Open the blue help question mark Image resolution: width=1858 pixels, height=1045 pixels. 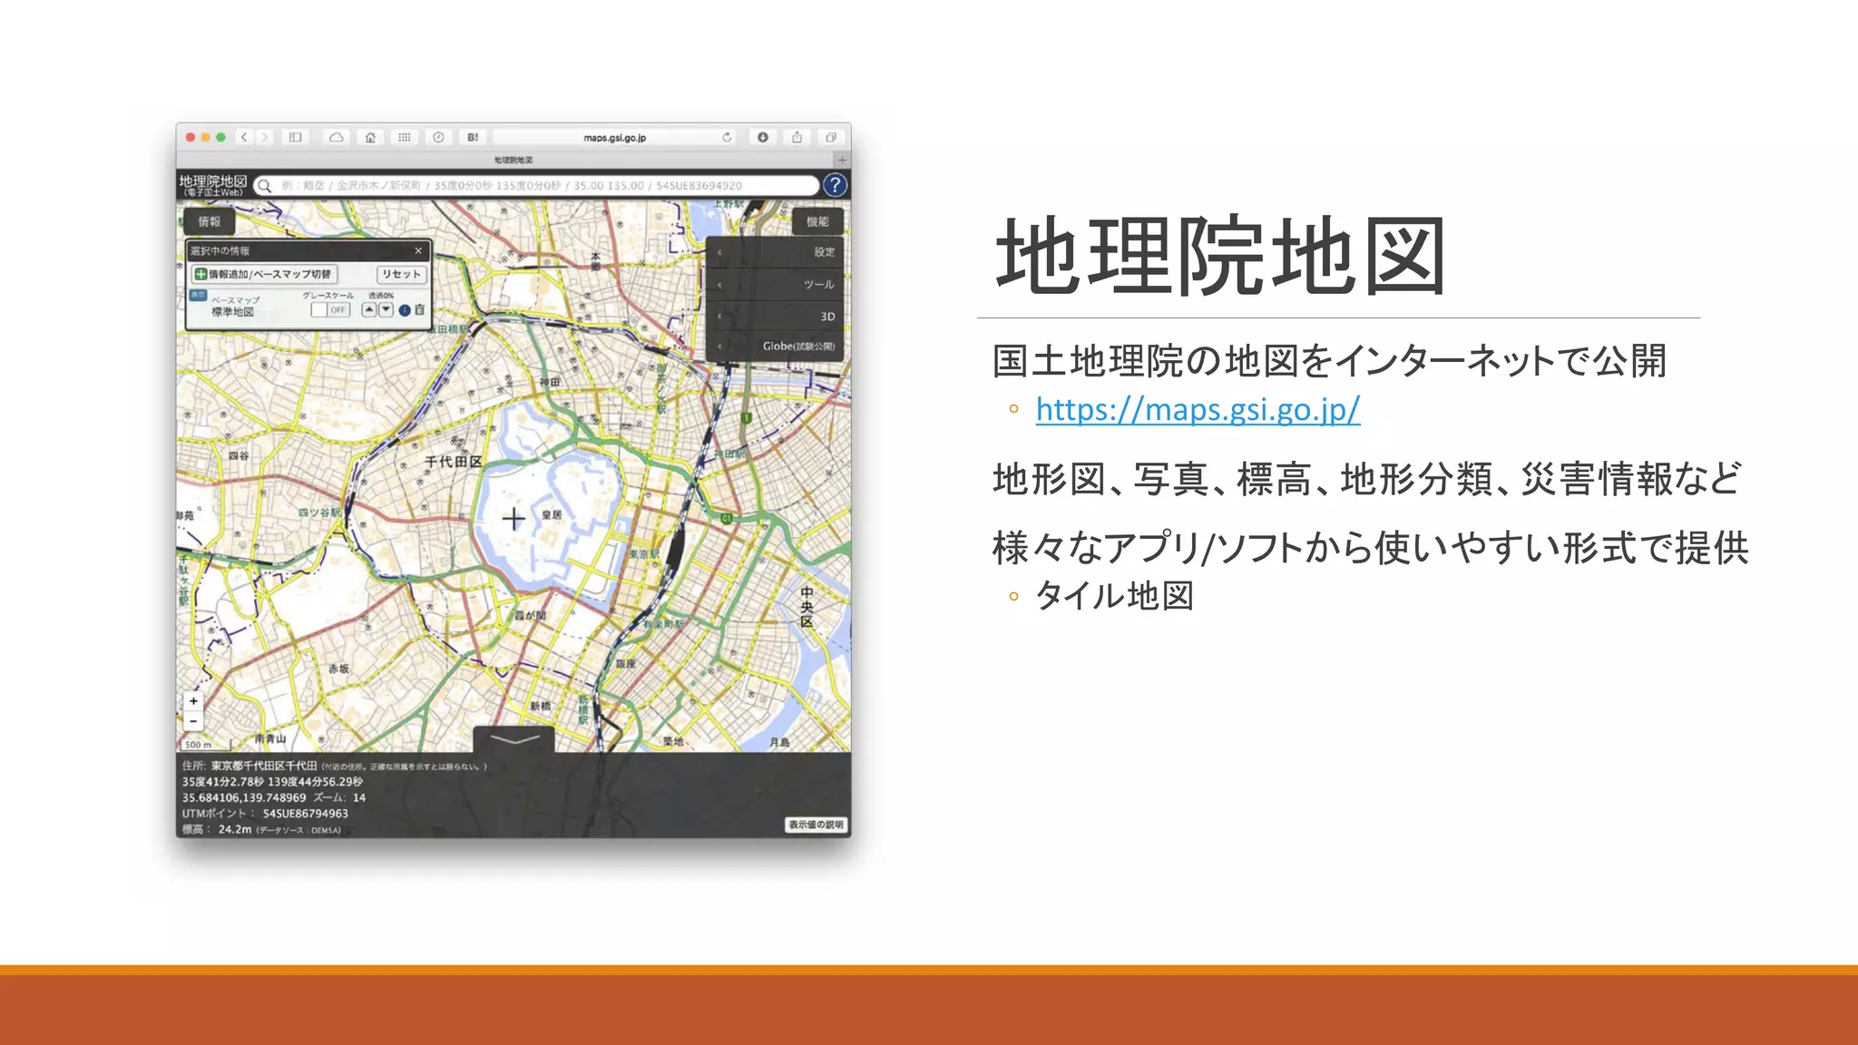pyautogui.click(x=835, y=185)
